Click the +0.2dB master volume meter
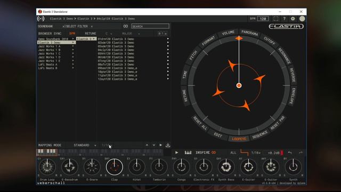Image resolution: width=341 pixels, height=192 pixels. click(x=275, y=153)
